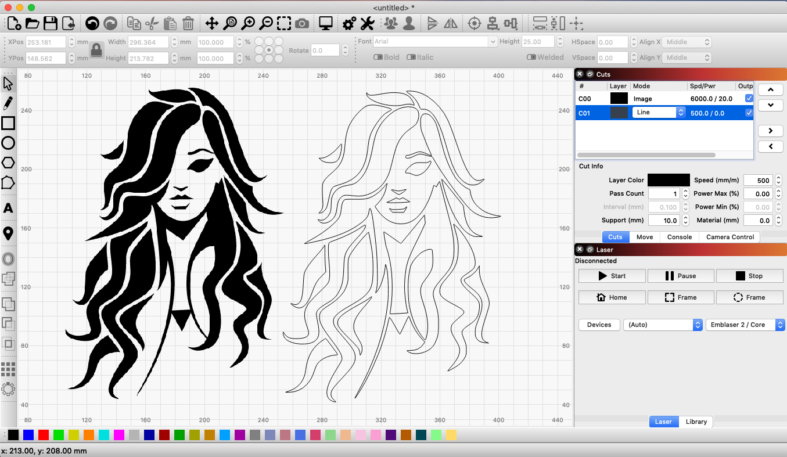Select the position marker pin tool

8,233
